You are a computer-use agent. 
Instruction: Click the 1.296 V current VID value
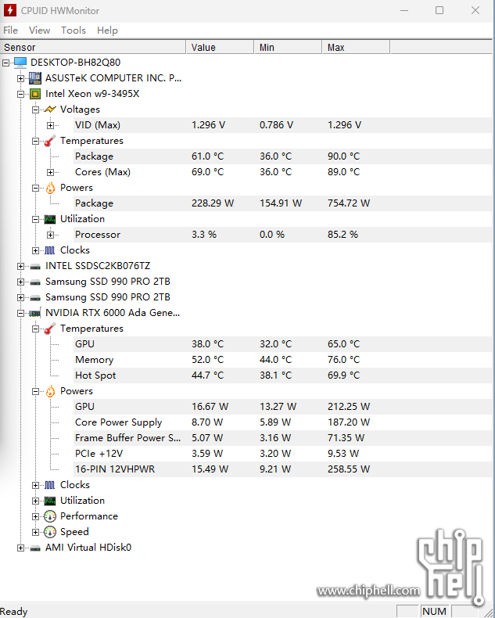pyautogui.click(x=209, y=125)
